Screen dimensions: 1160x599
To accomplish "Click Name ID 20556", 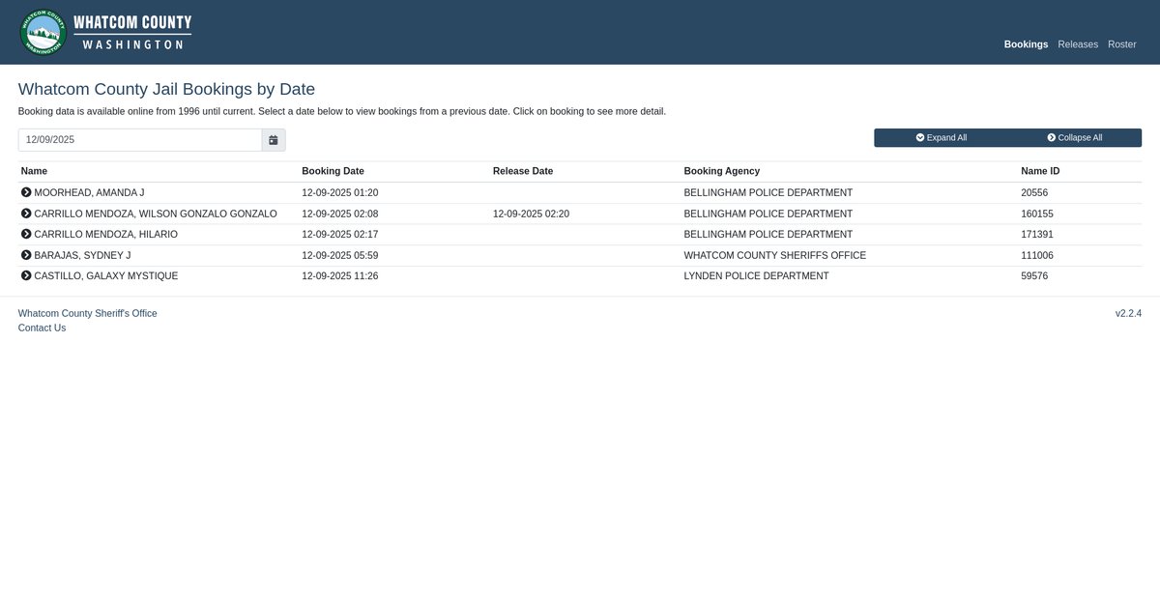I will tap(1035, 193).
